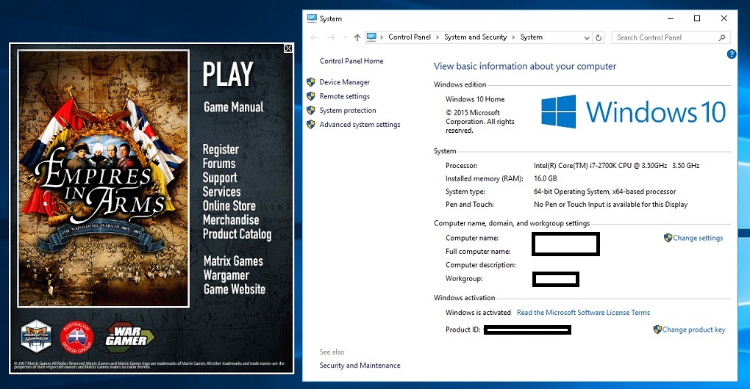Click the processor value text
The width and height of the screenshot is (750, 389).
click(x=617, y=166)
